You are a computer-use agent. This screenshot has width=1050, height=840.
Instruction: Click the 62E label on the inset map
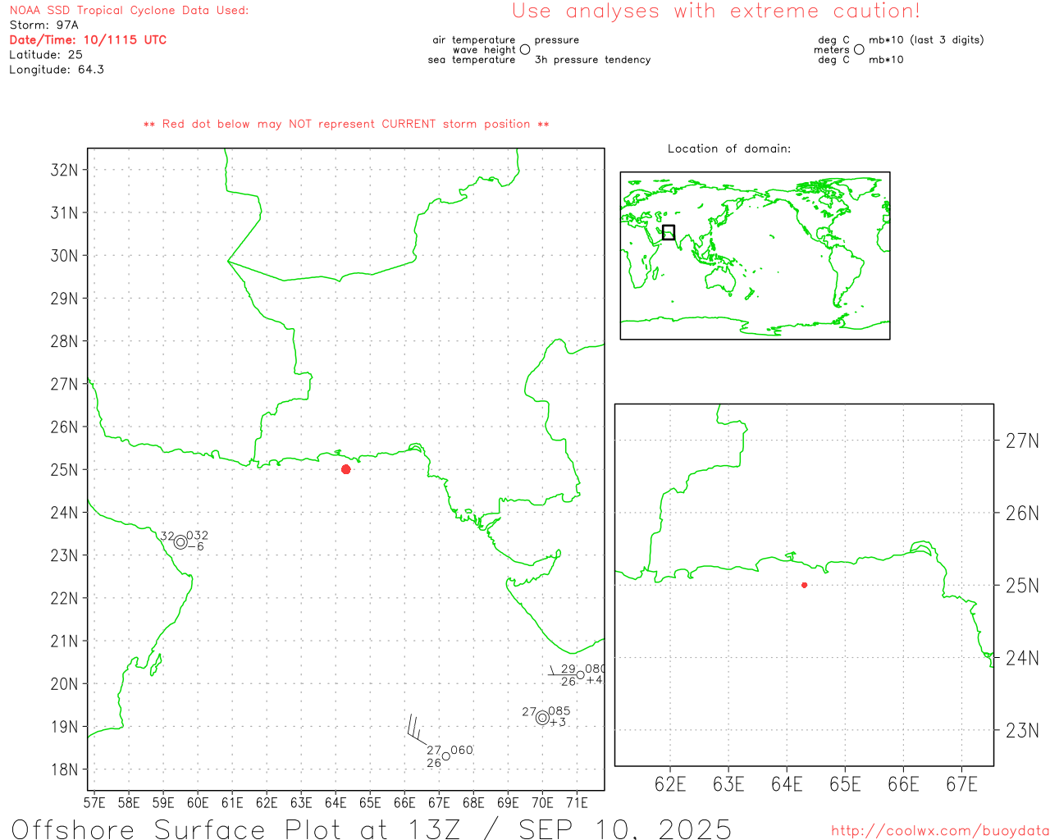(670, 784)
